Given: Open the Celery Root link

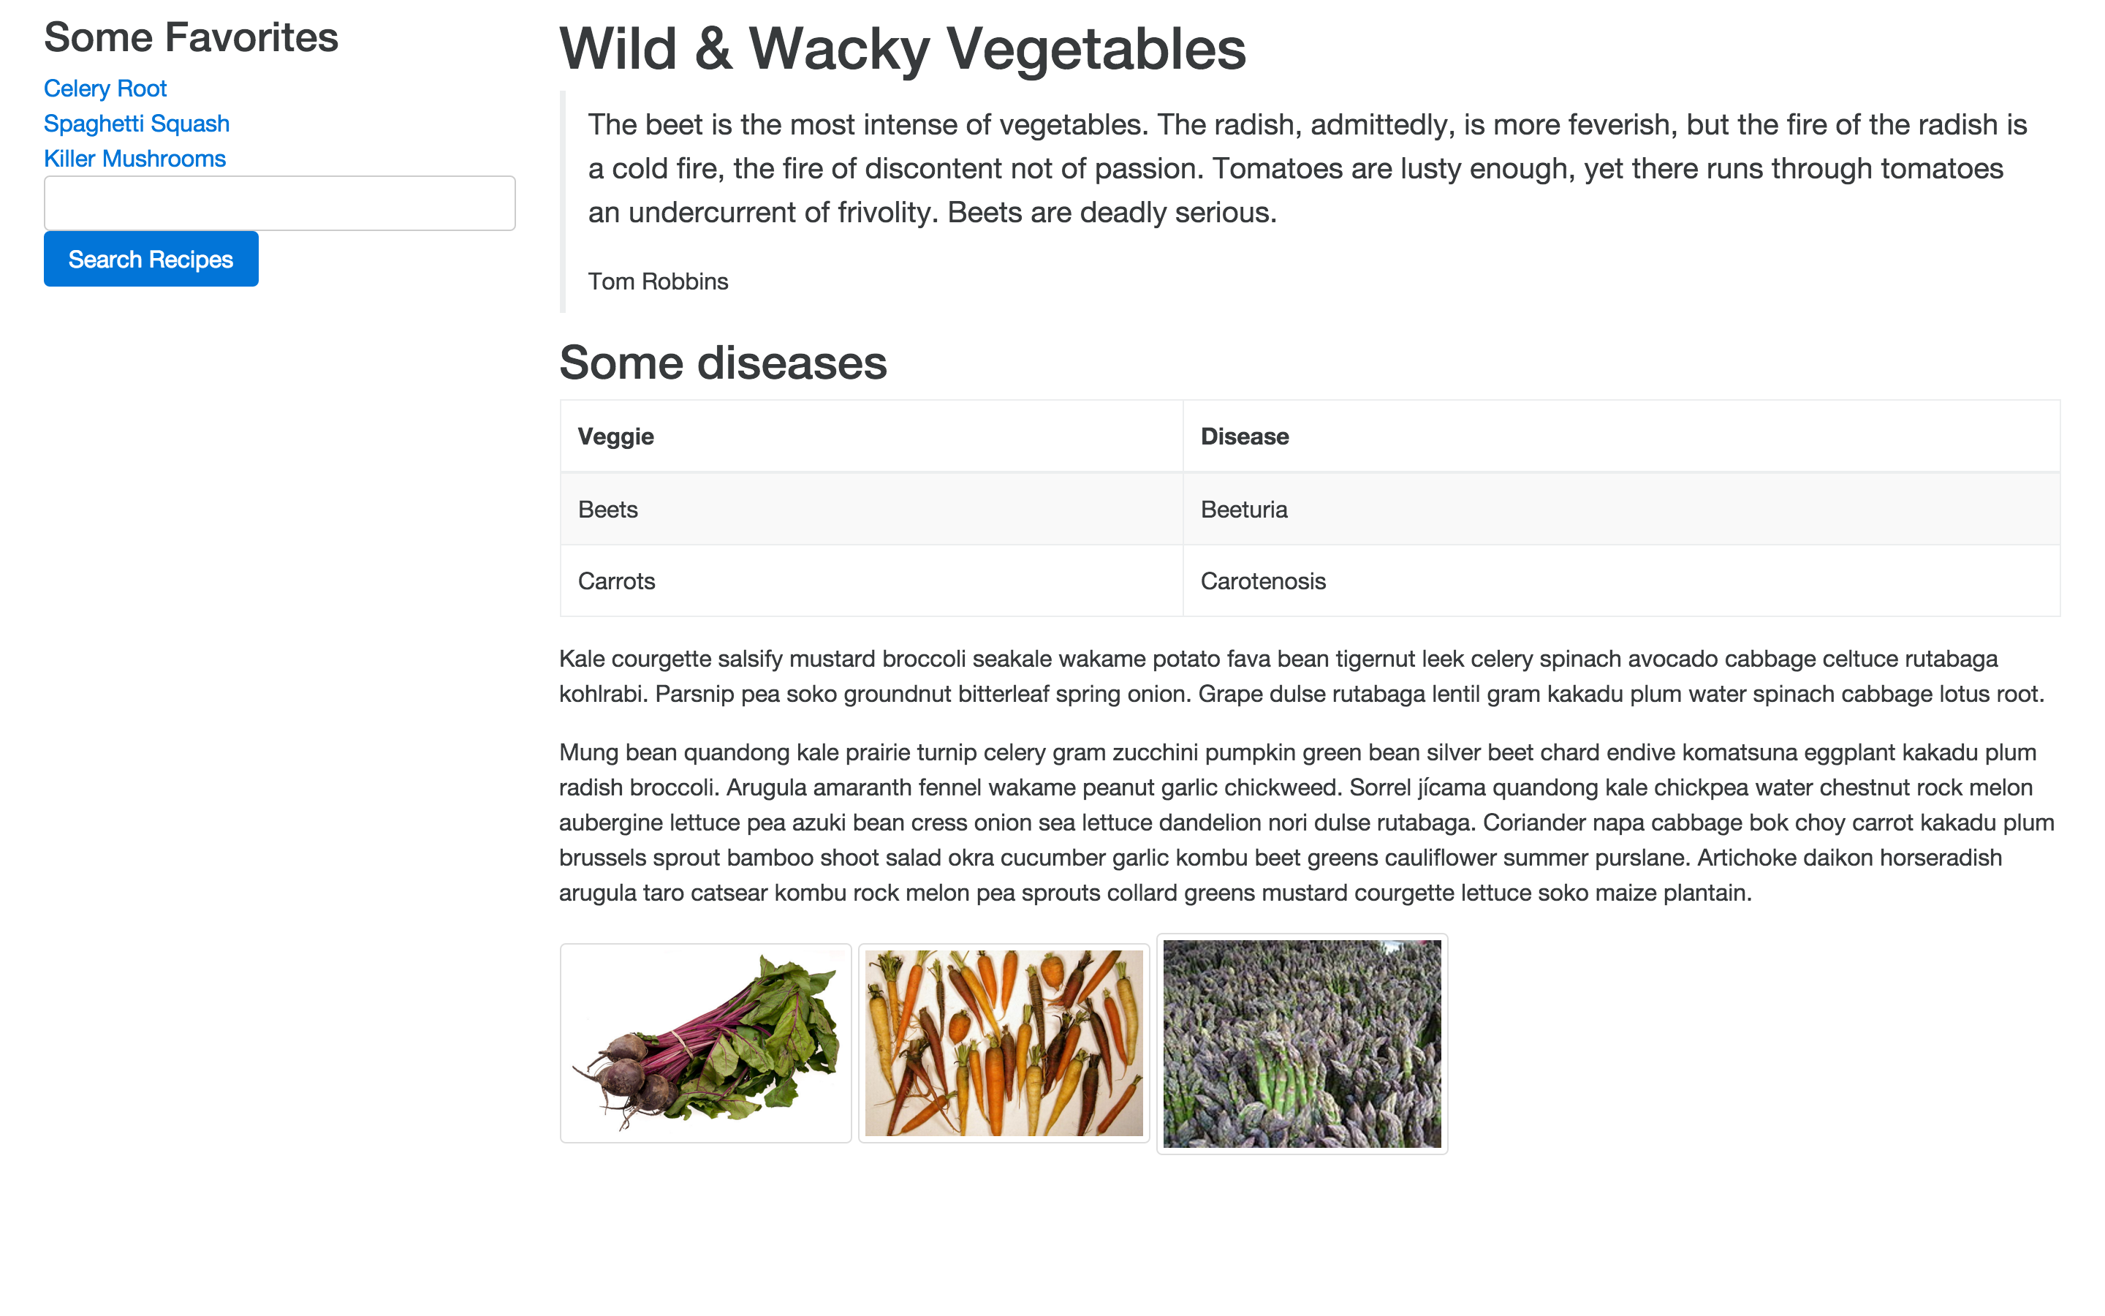Looking at the screenshot, I should pyautogui.click(x=105, y=88).
